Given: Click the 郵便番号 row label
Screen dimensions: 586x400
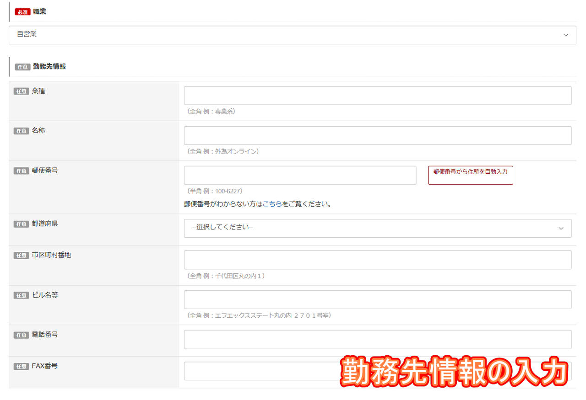Looking at the screenshot, I should [x=45, y=171].
